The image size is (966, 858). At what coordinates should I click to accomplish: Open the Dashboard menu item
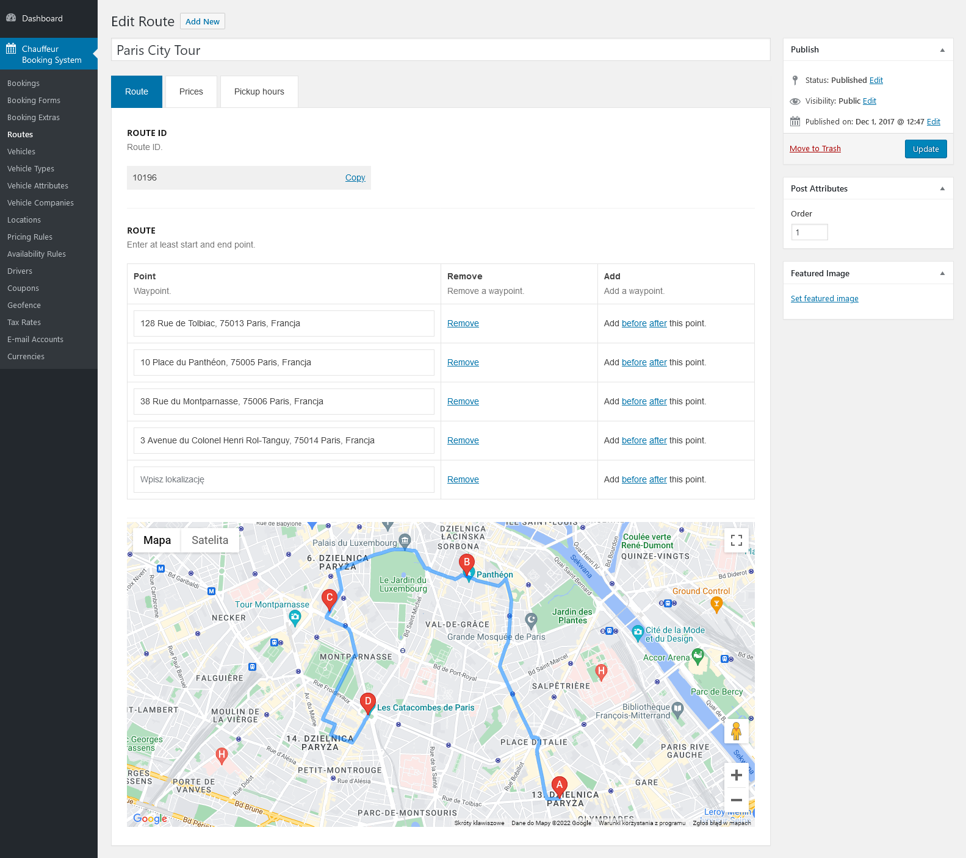tap(42, 18)
